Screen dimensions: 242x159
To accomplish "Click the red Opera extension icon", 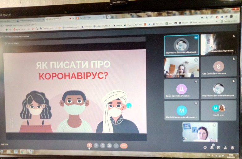I will tap(217, 17).
